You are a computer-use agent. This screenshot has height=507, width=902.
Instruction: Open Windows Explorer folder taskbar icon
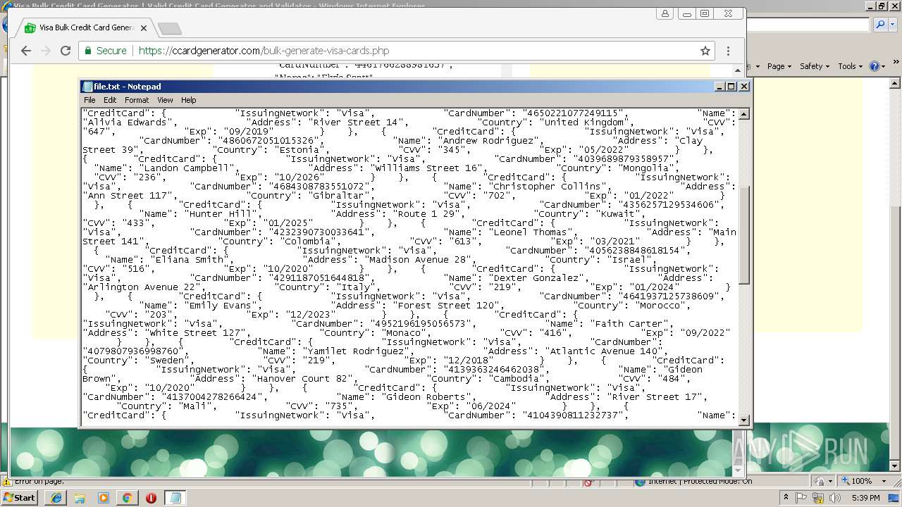tap(80, 498)
